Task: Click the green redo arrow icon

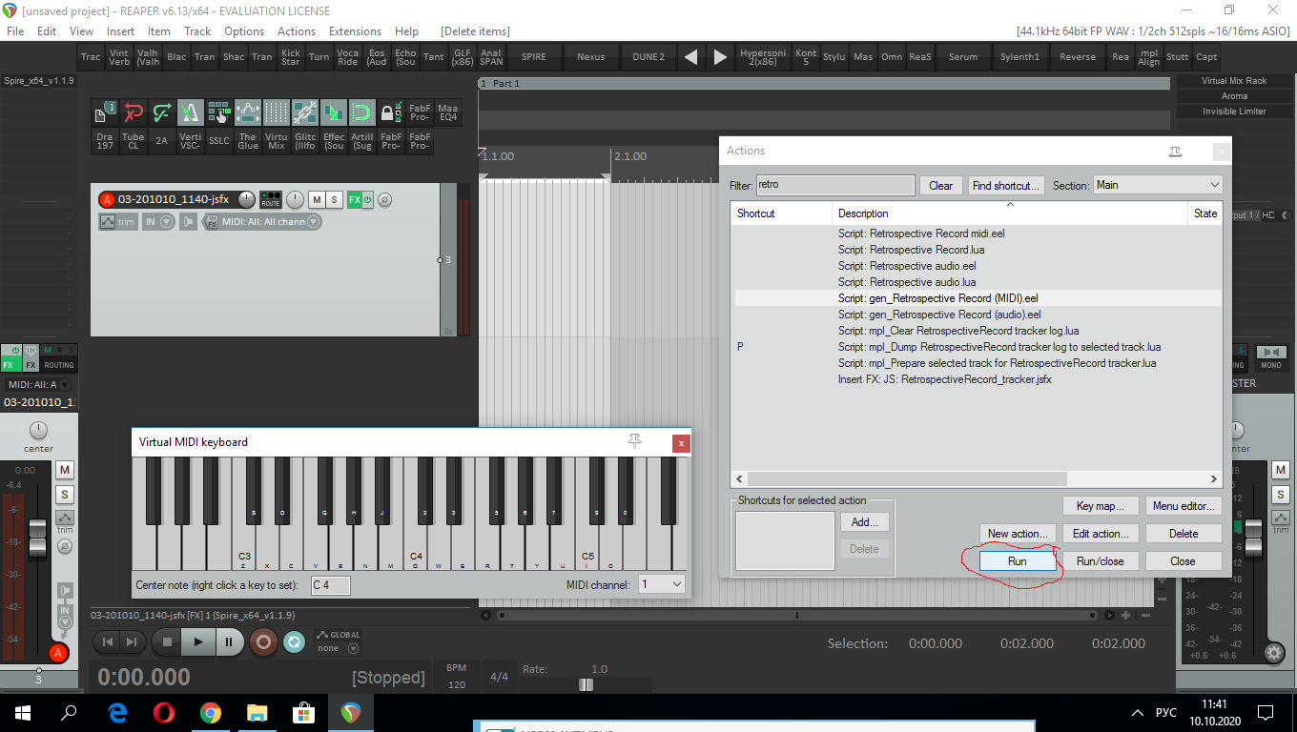Action: [x=162, y=113]
